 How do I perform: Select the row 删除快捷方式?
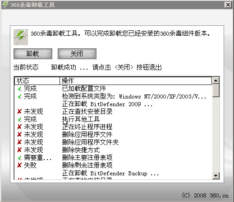[x=113, y=150]
